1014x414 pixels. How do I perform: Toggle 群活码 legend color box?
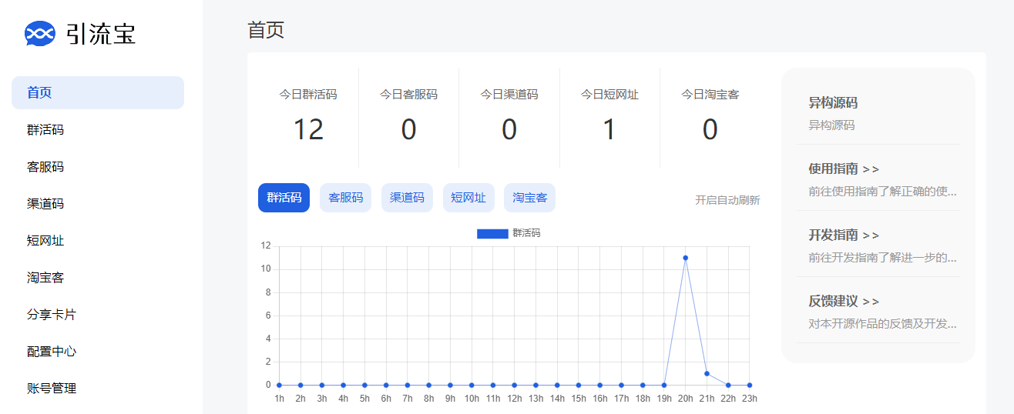[492, 233]
